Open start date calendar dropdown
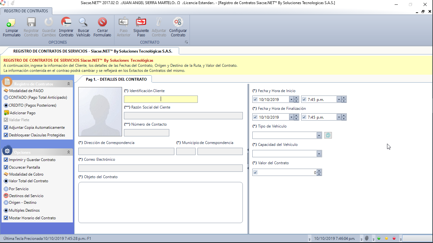Image resolution: width=433 pixels, height=243 pixels. 291,99
